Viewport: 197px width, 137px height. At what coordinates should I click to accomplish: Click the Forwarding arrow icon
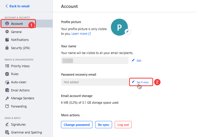(7, 106)
